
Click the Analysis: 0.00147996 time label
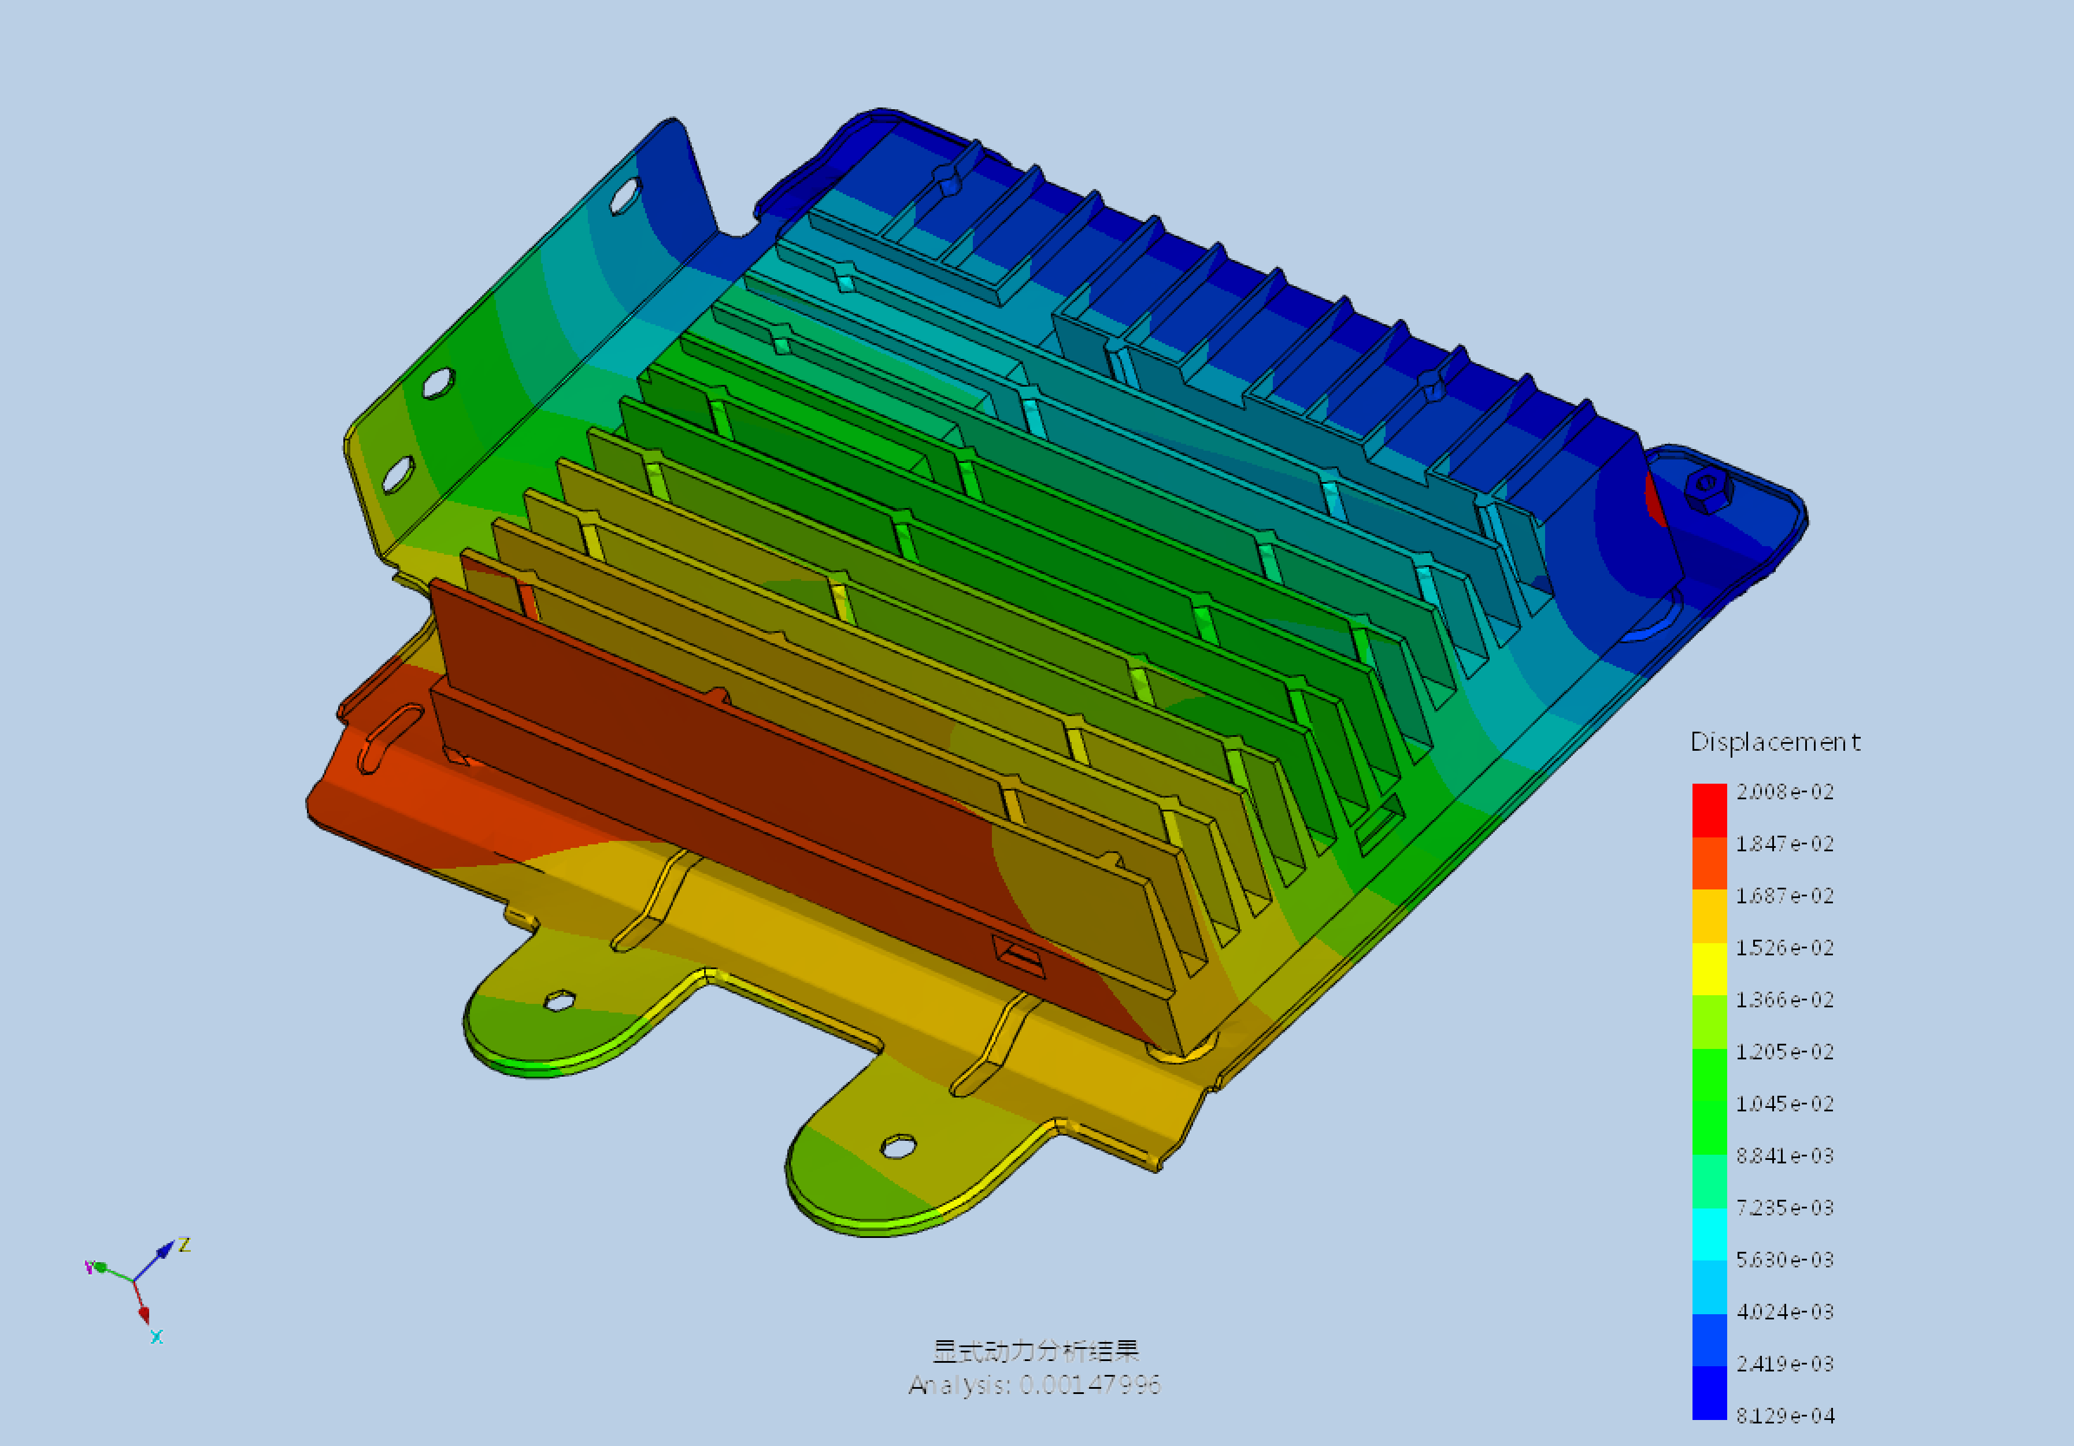(x=1034, y=1385)
